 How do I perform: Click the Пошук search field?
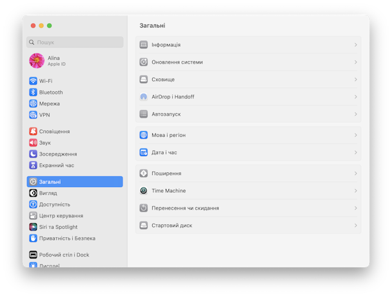[75, 42]
